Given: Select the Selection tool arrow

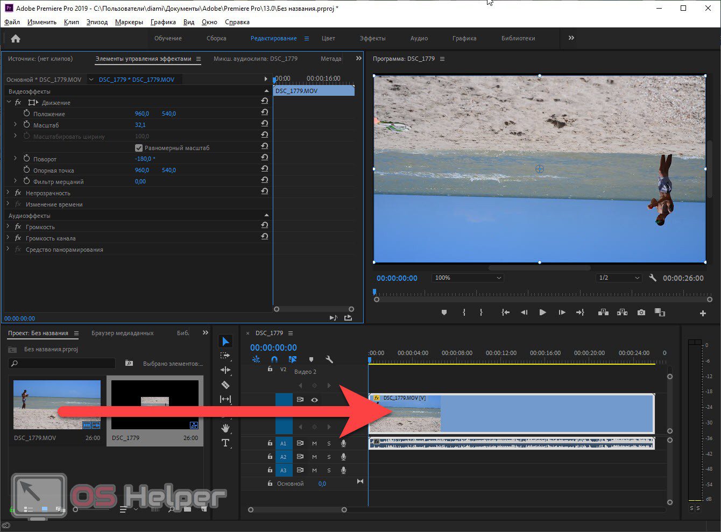Looking at the screenshot, I should 225,342.
